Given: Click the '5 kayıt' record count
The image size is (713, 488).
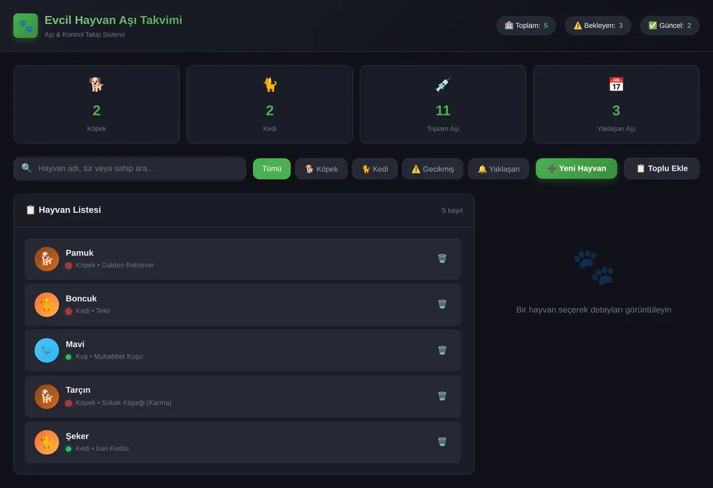Looking at the screenshot, I should pyautogui.click(x=452, y=210).
